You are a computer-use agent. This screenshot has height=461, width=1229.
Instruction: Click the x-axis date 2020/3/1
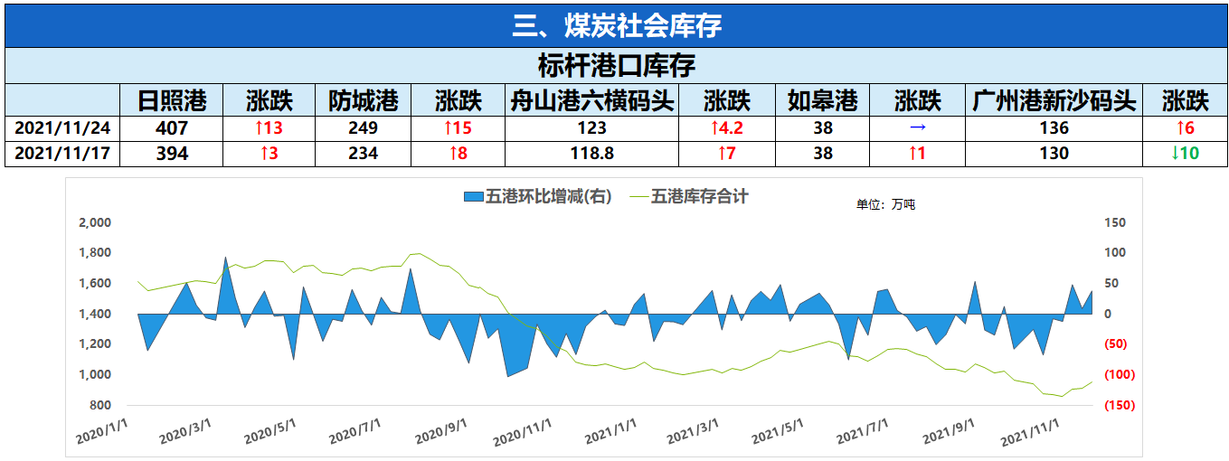point(185,433)
